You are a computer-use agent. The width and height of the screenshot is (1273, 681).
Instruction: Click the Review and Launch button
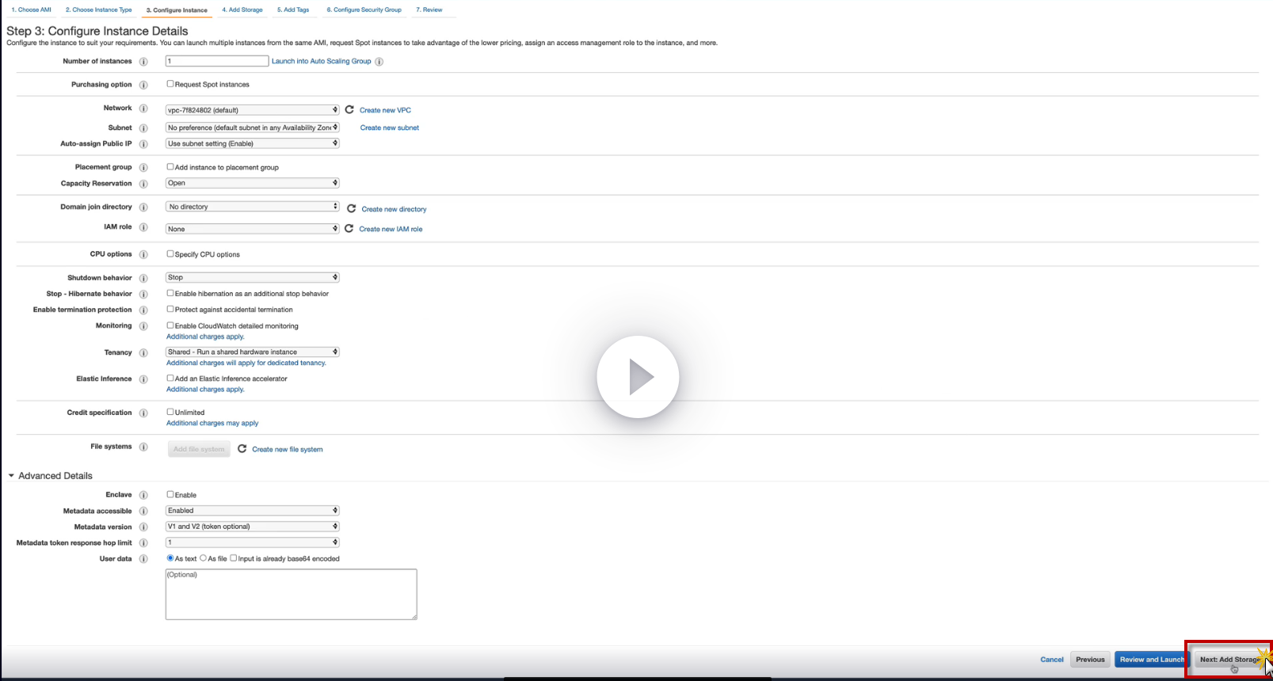click(x=1151, y=660)
